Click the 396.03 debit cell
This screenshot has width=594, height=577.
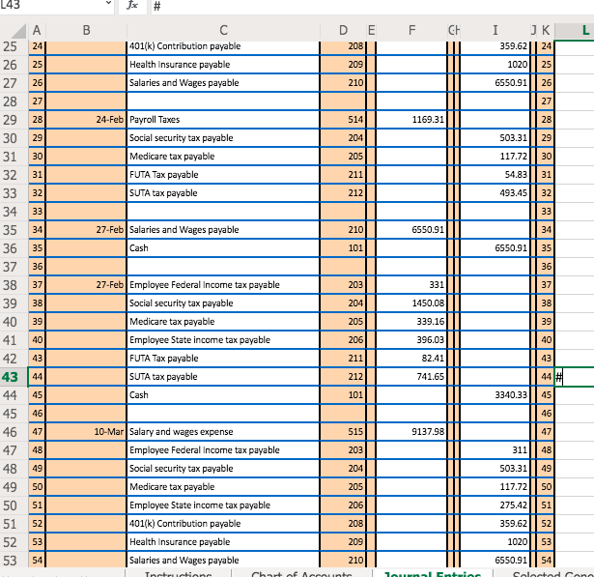coord(411,340)
